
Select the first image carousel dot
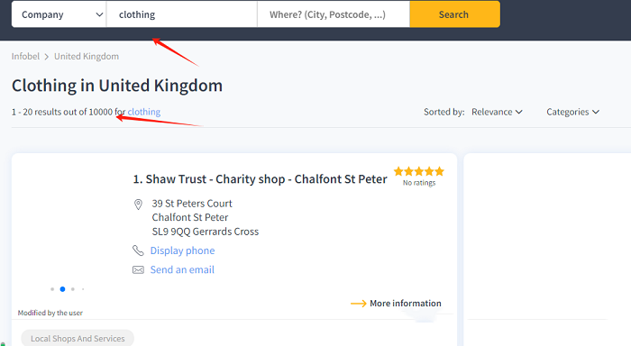52,289
